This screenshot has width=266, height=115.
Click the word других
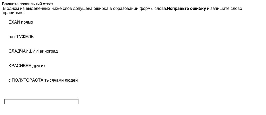coord(39,66)
